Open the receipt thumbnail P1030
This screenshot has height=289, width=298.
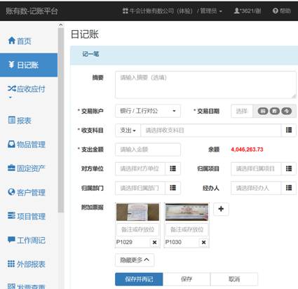187,212
